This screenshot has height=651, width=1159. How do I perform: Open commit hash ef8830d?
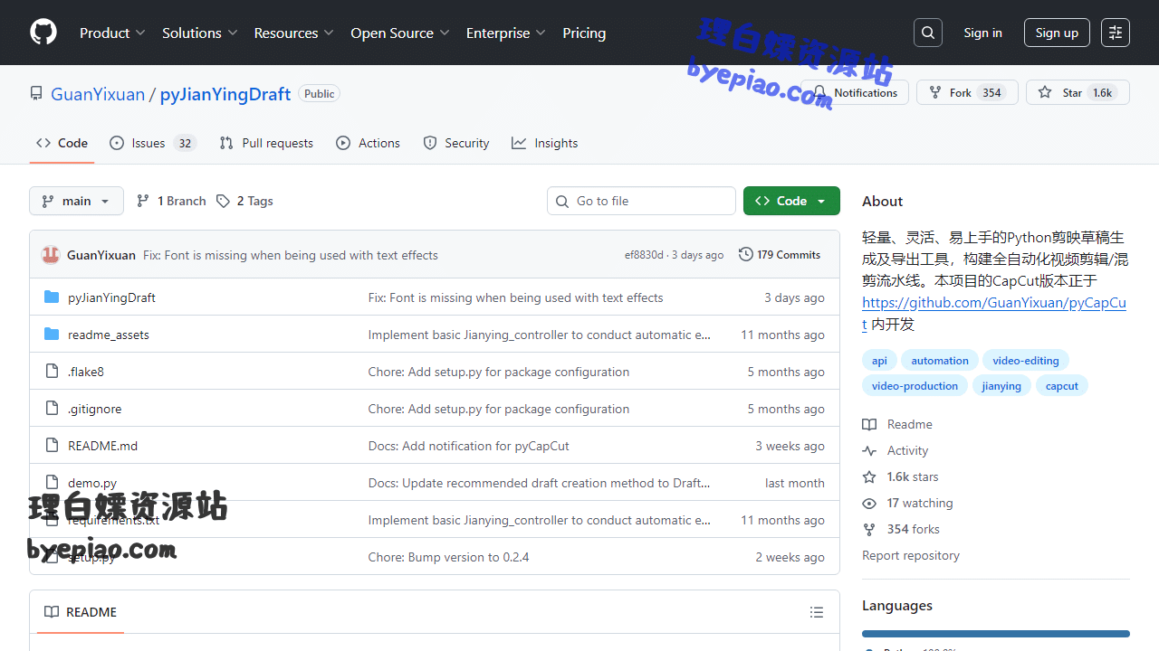coord(644,255)
